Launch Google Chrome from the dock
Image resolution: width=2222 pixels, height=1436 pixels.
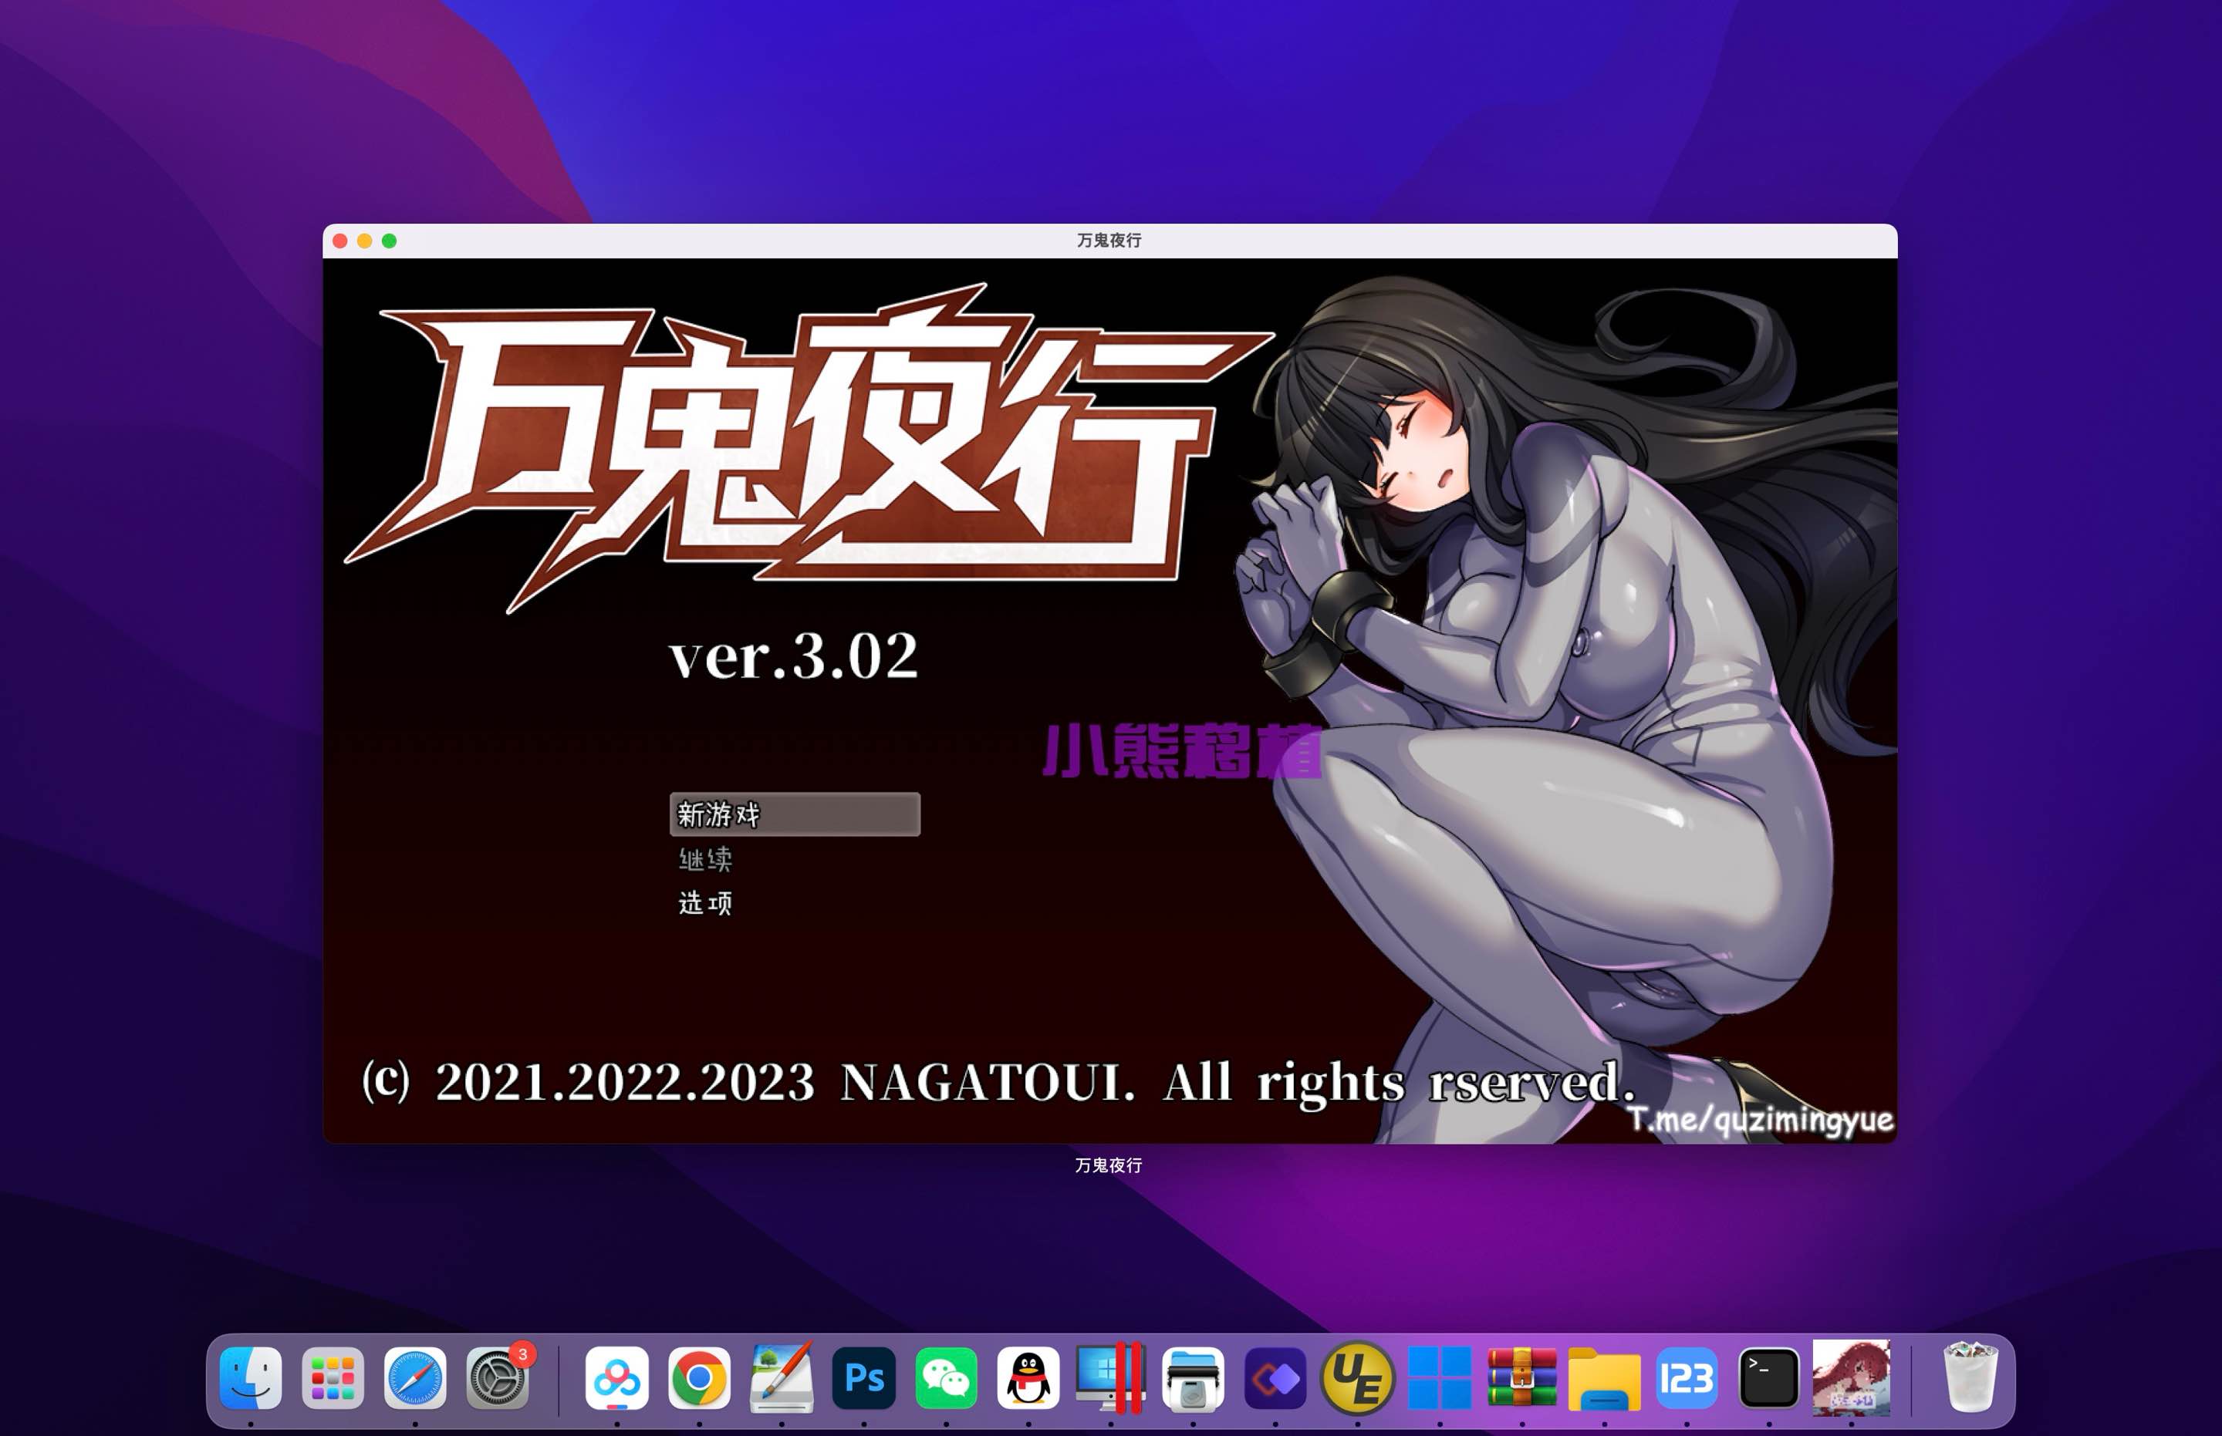(700, 1377)
